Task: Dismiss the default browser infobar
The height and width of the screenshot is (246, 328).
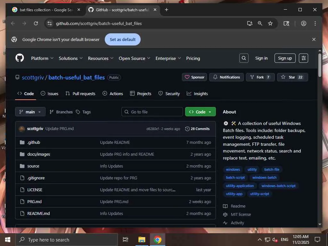Action: tap(314, 39)
